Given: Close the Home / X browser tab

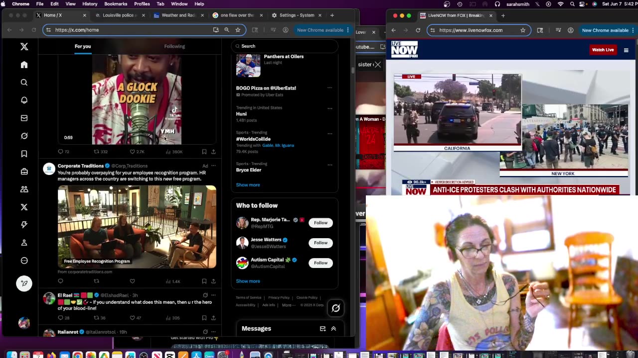Looking at the screenshot, I should pos(84,15).
